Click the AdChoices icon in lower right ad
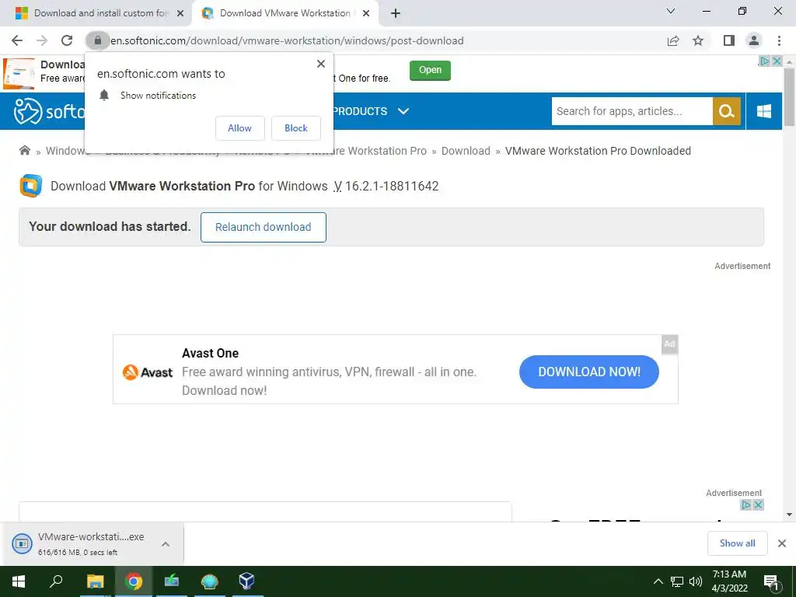 745,505
